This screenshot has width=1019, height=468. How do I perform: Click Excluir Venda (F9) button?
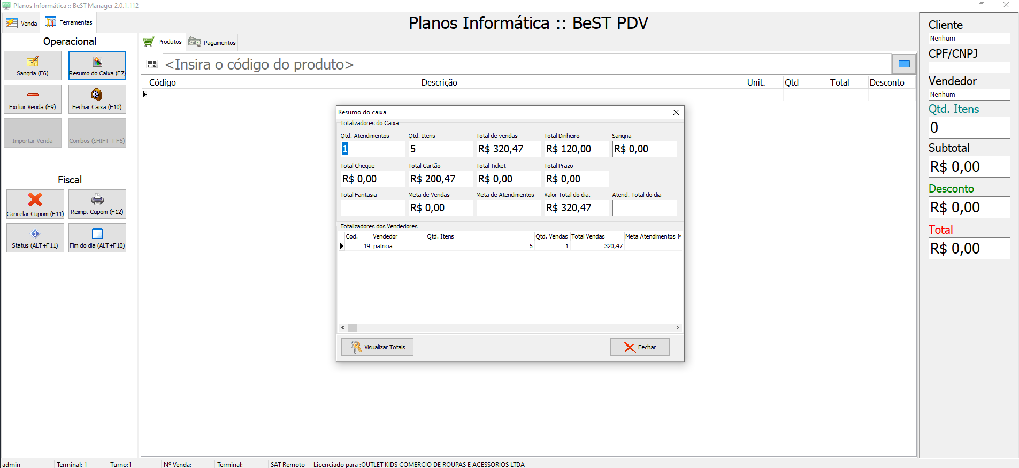(x=33, y=99)
